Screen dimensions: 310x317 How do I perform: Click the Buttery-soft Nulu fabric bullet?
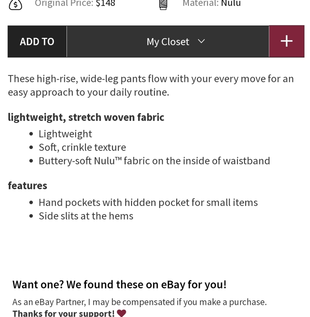154,161
